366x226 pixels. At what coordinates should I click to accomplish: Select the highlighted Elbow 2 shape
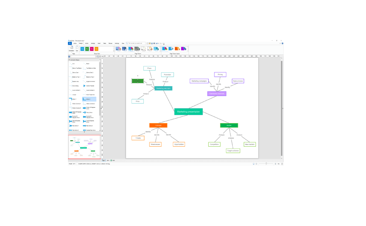89,99
